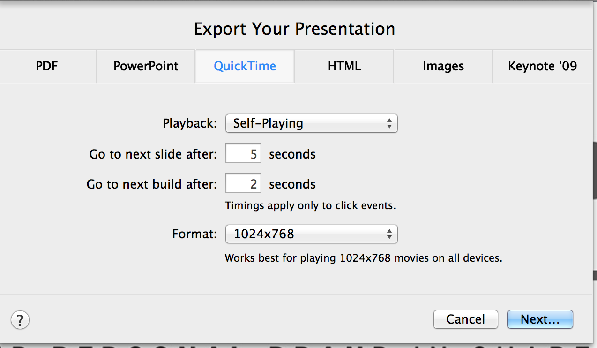
Task: Switch to the Images export tab
Action: [x=443, y=66]
